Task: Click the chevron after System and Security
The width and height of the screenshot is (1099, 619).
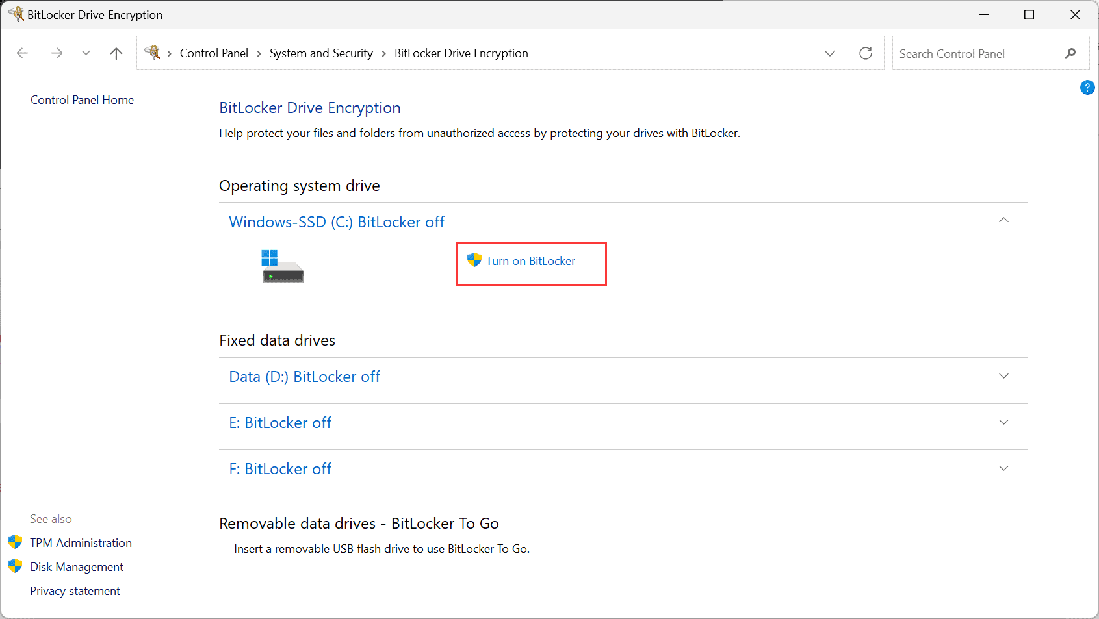Action: (383, 53)
